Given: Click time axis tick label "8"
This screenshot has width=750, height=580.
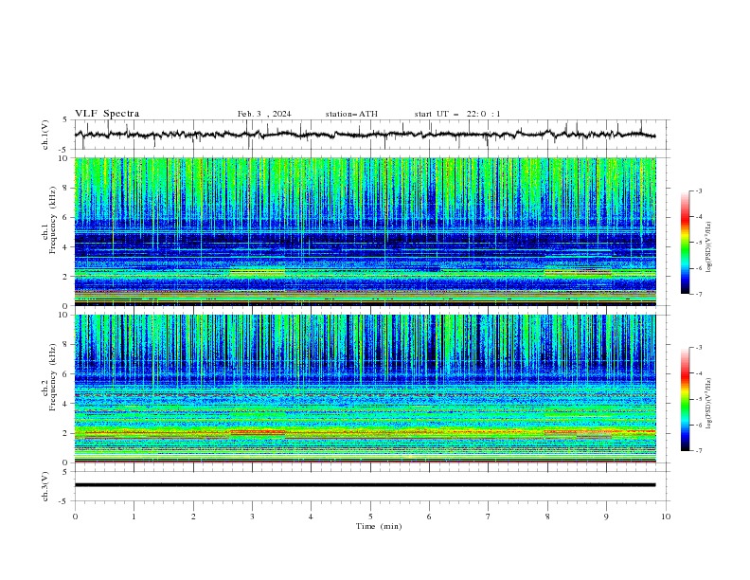Looking at the screenshot, I should (x=547, y=517).
